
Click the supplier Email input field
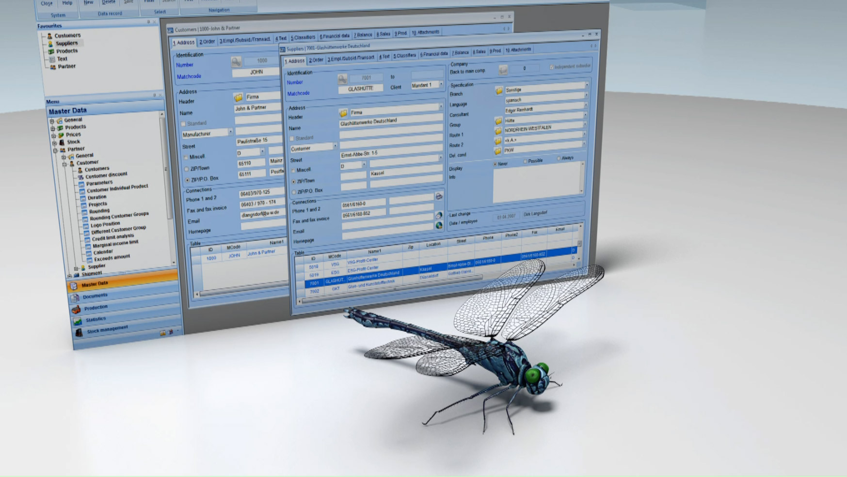(386, 226)
